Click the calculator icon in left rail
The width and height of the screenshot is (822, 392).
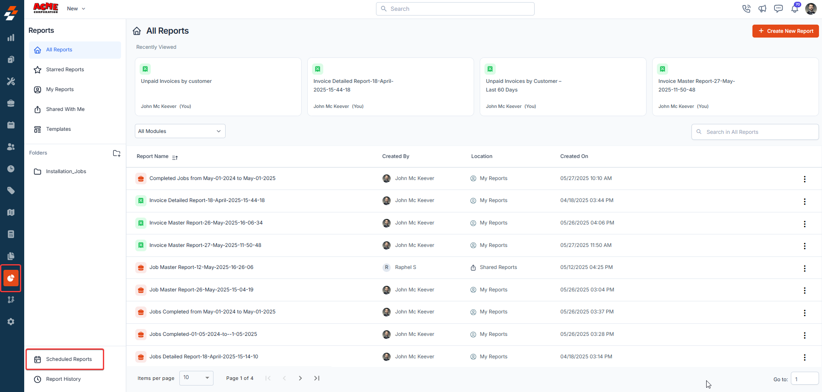click(11, 234)
